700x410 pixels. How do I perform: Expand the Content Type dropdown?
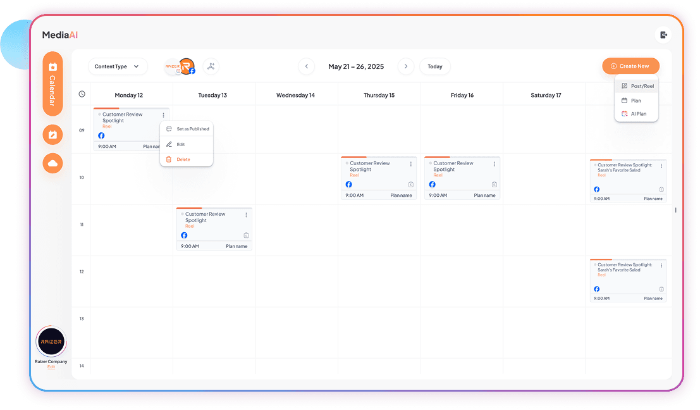click(x=117, y=66)
